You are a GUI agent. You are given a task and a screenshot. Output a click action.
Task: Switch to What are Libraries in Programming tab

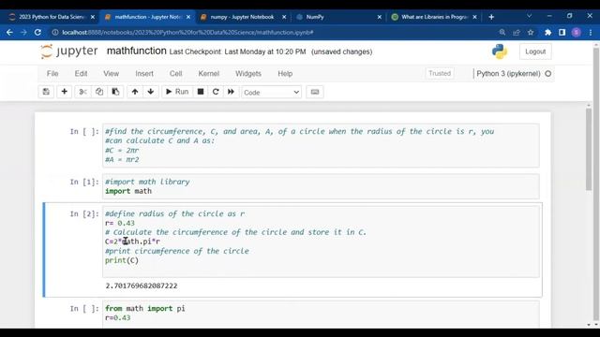pyautogui.click(x=434, y=17)
